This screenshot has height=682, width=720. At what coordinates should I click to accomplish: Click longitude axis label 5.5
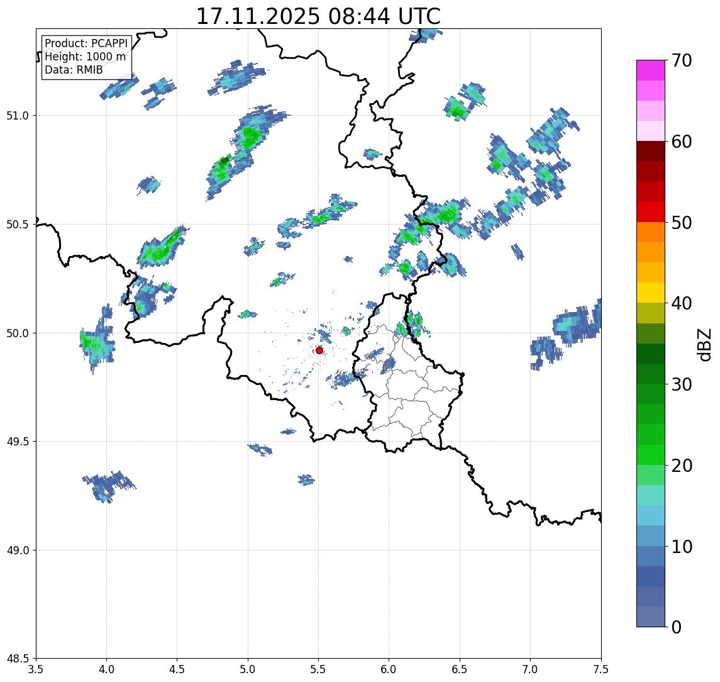[x=319, y=669]
